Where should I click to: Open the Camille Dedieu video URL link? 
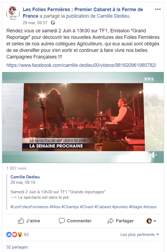(81, 65)
